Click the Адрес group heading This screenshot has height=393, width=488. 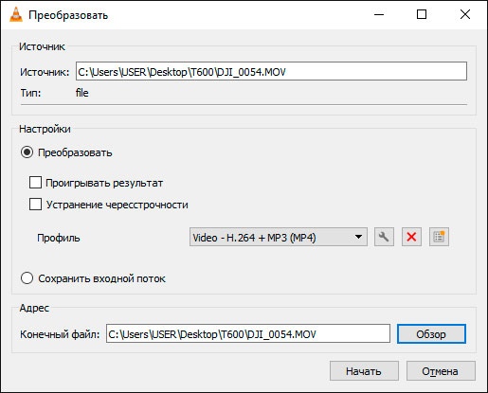pyautogui.click(x=34, y=308)
